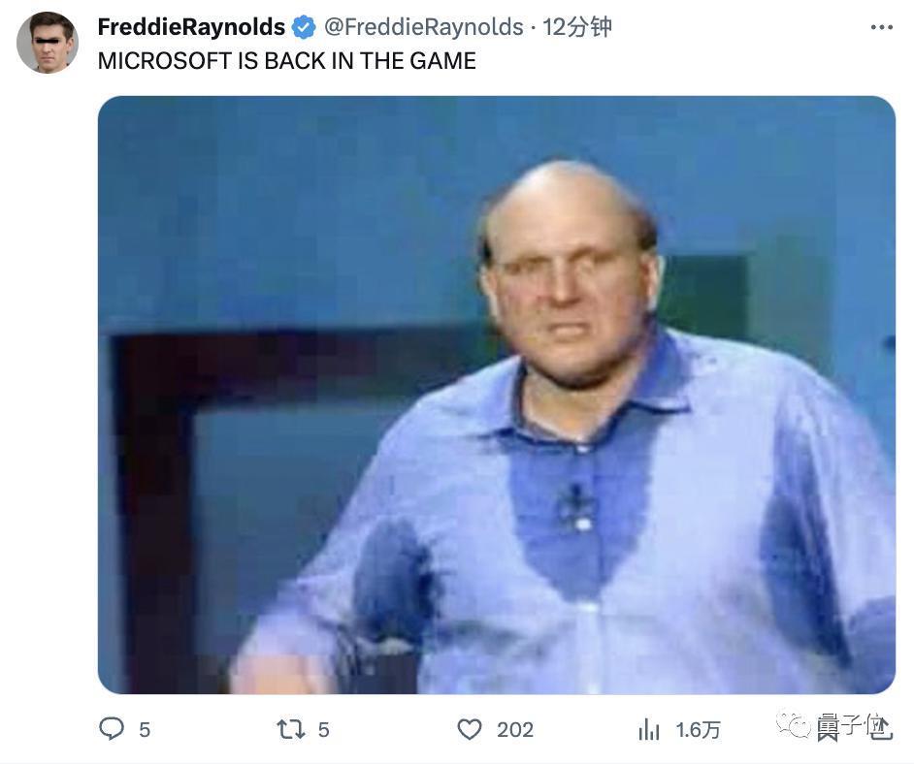Open the reply icon under the tweet
Viewport: 914px width, 764px height.
112,728
